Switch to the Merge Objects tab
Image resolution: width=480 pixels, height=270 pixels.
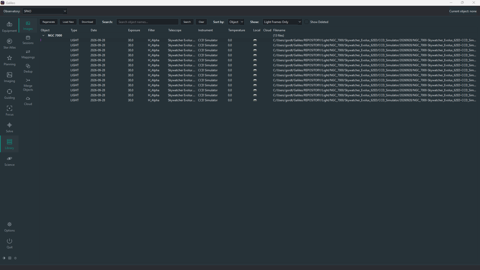(28, 84)
